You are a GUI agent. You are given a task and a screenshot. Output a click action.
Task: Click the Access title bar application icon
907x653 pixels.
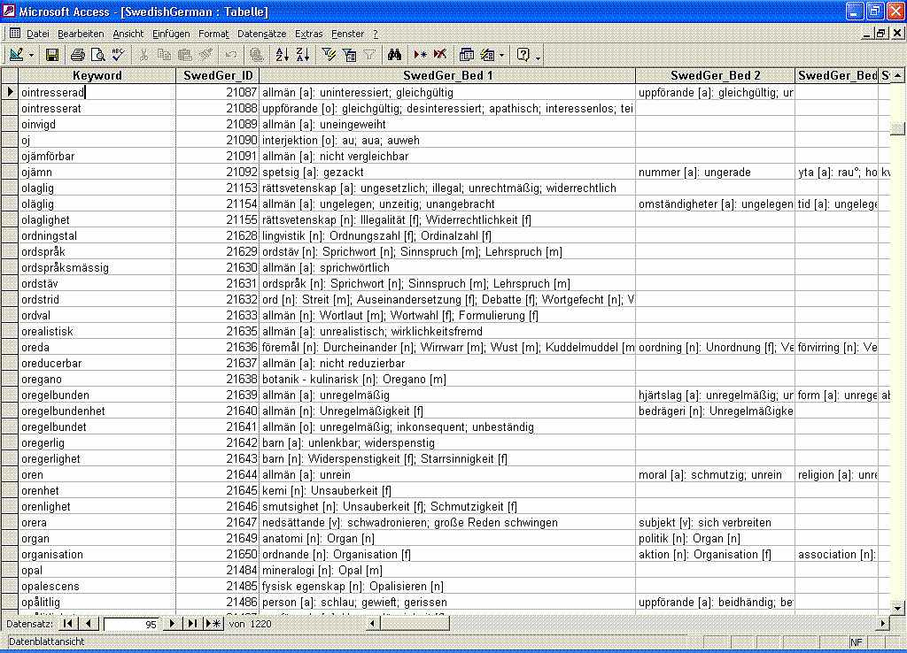tap(9, 11)
